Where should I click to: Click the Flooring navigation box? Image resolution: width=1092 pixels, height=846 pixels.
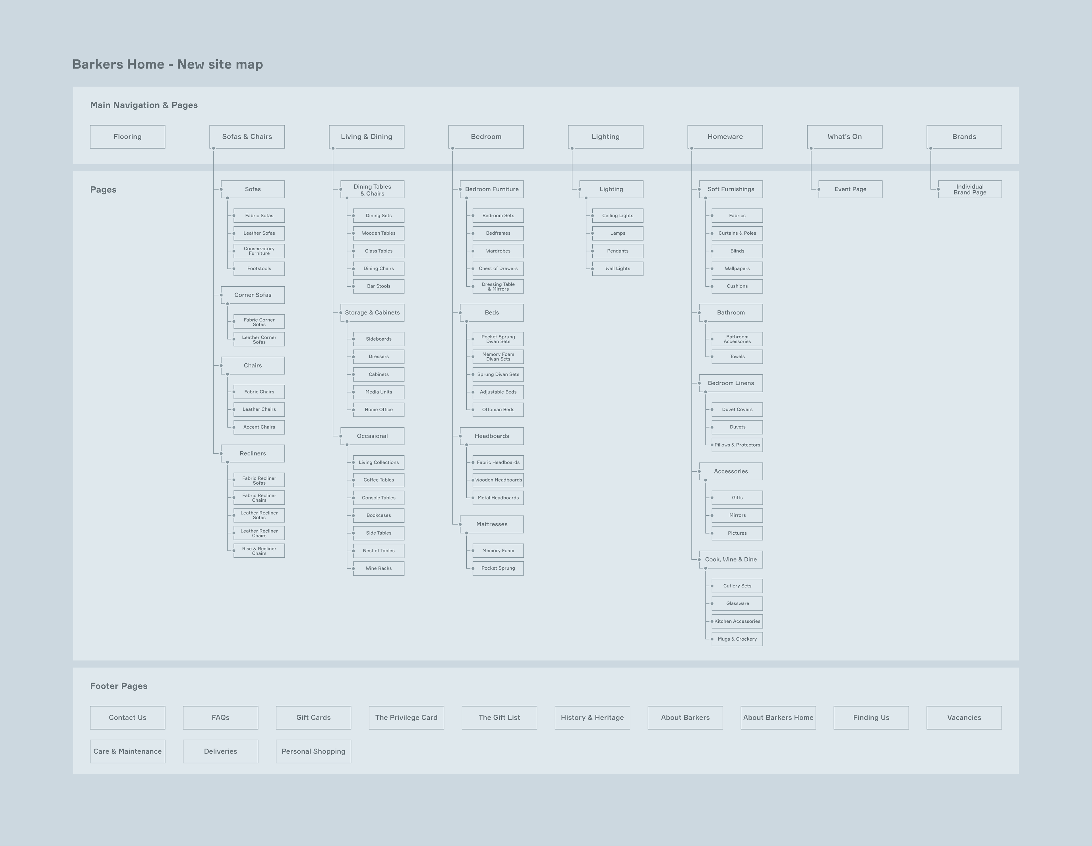pyautogui.click(x=127, y=136)
